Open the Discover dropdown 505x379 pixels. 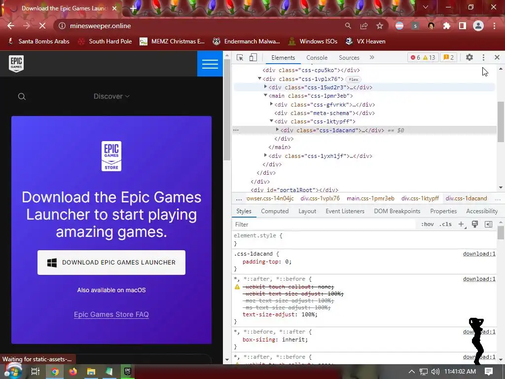coord(111,96)
